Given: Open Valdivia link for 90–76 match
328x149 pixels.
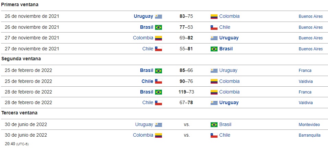Looking at the screenshot, I should point(306,81).
